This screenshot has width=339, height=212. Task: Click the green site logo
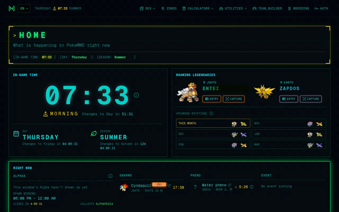coord(12,8)
